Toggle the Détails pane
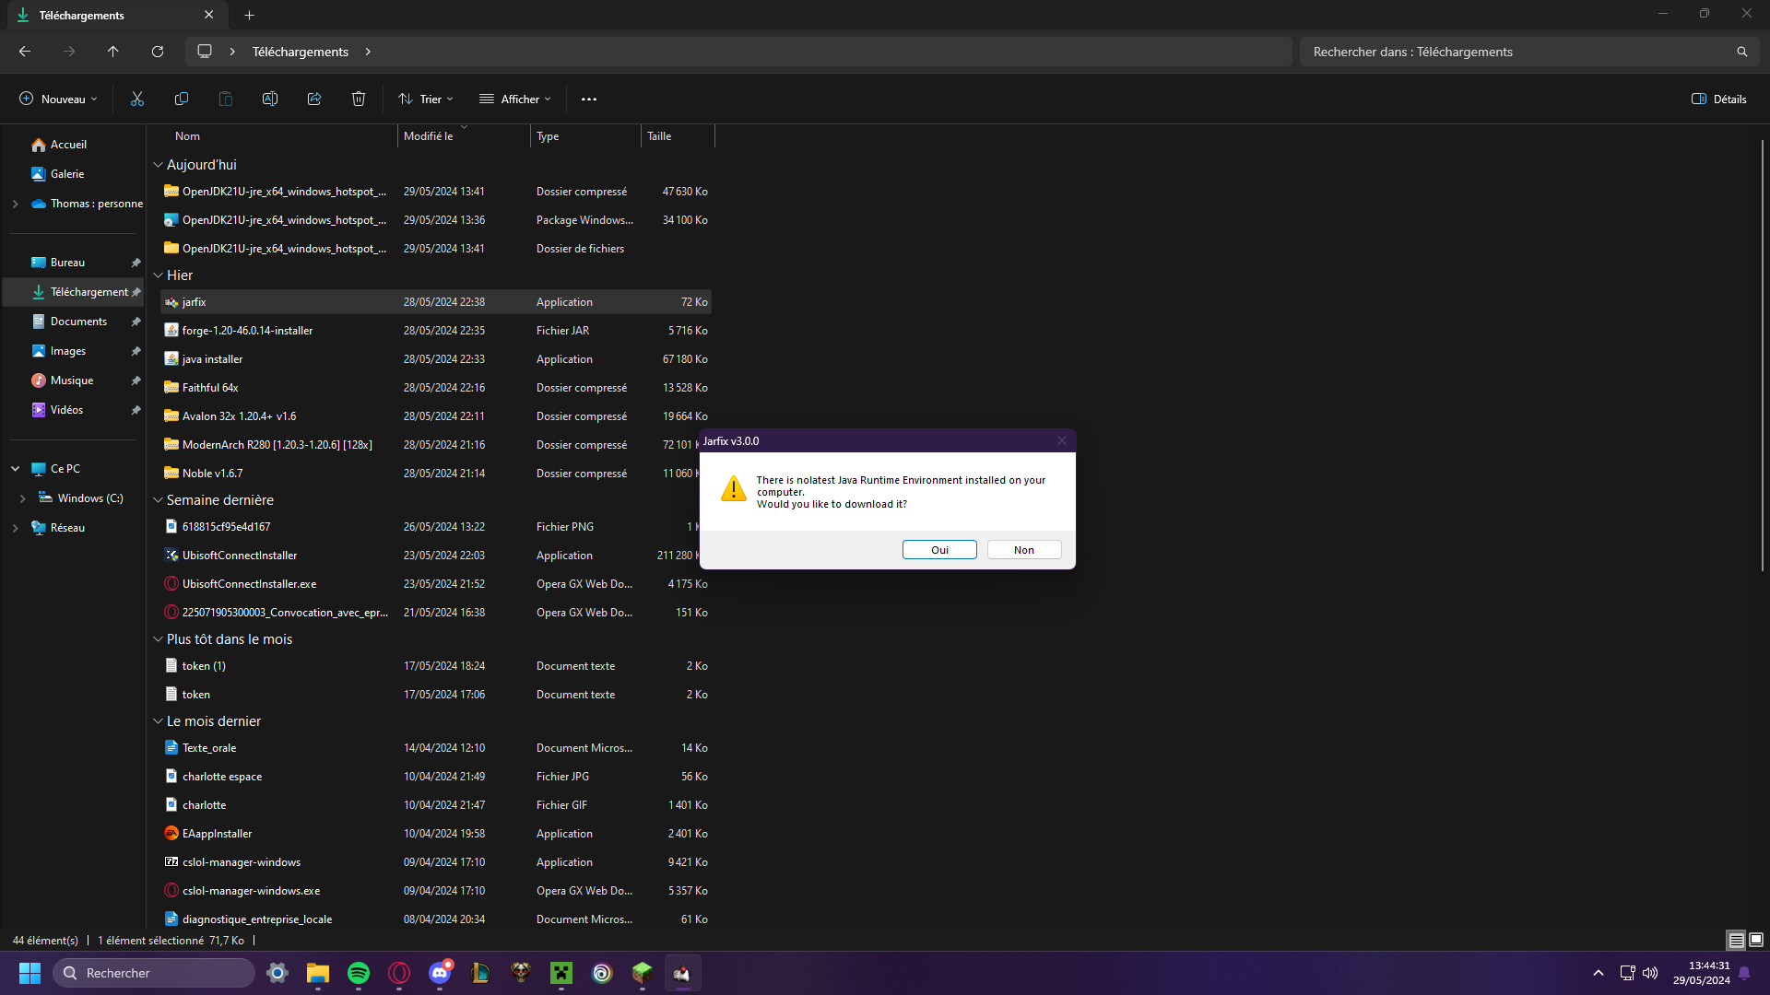This screenshot has height=995, width=1770. 1718,99
